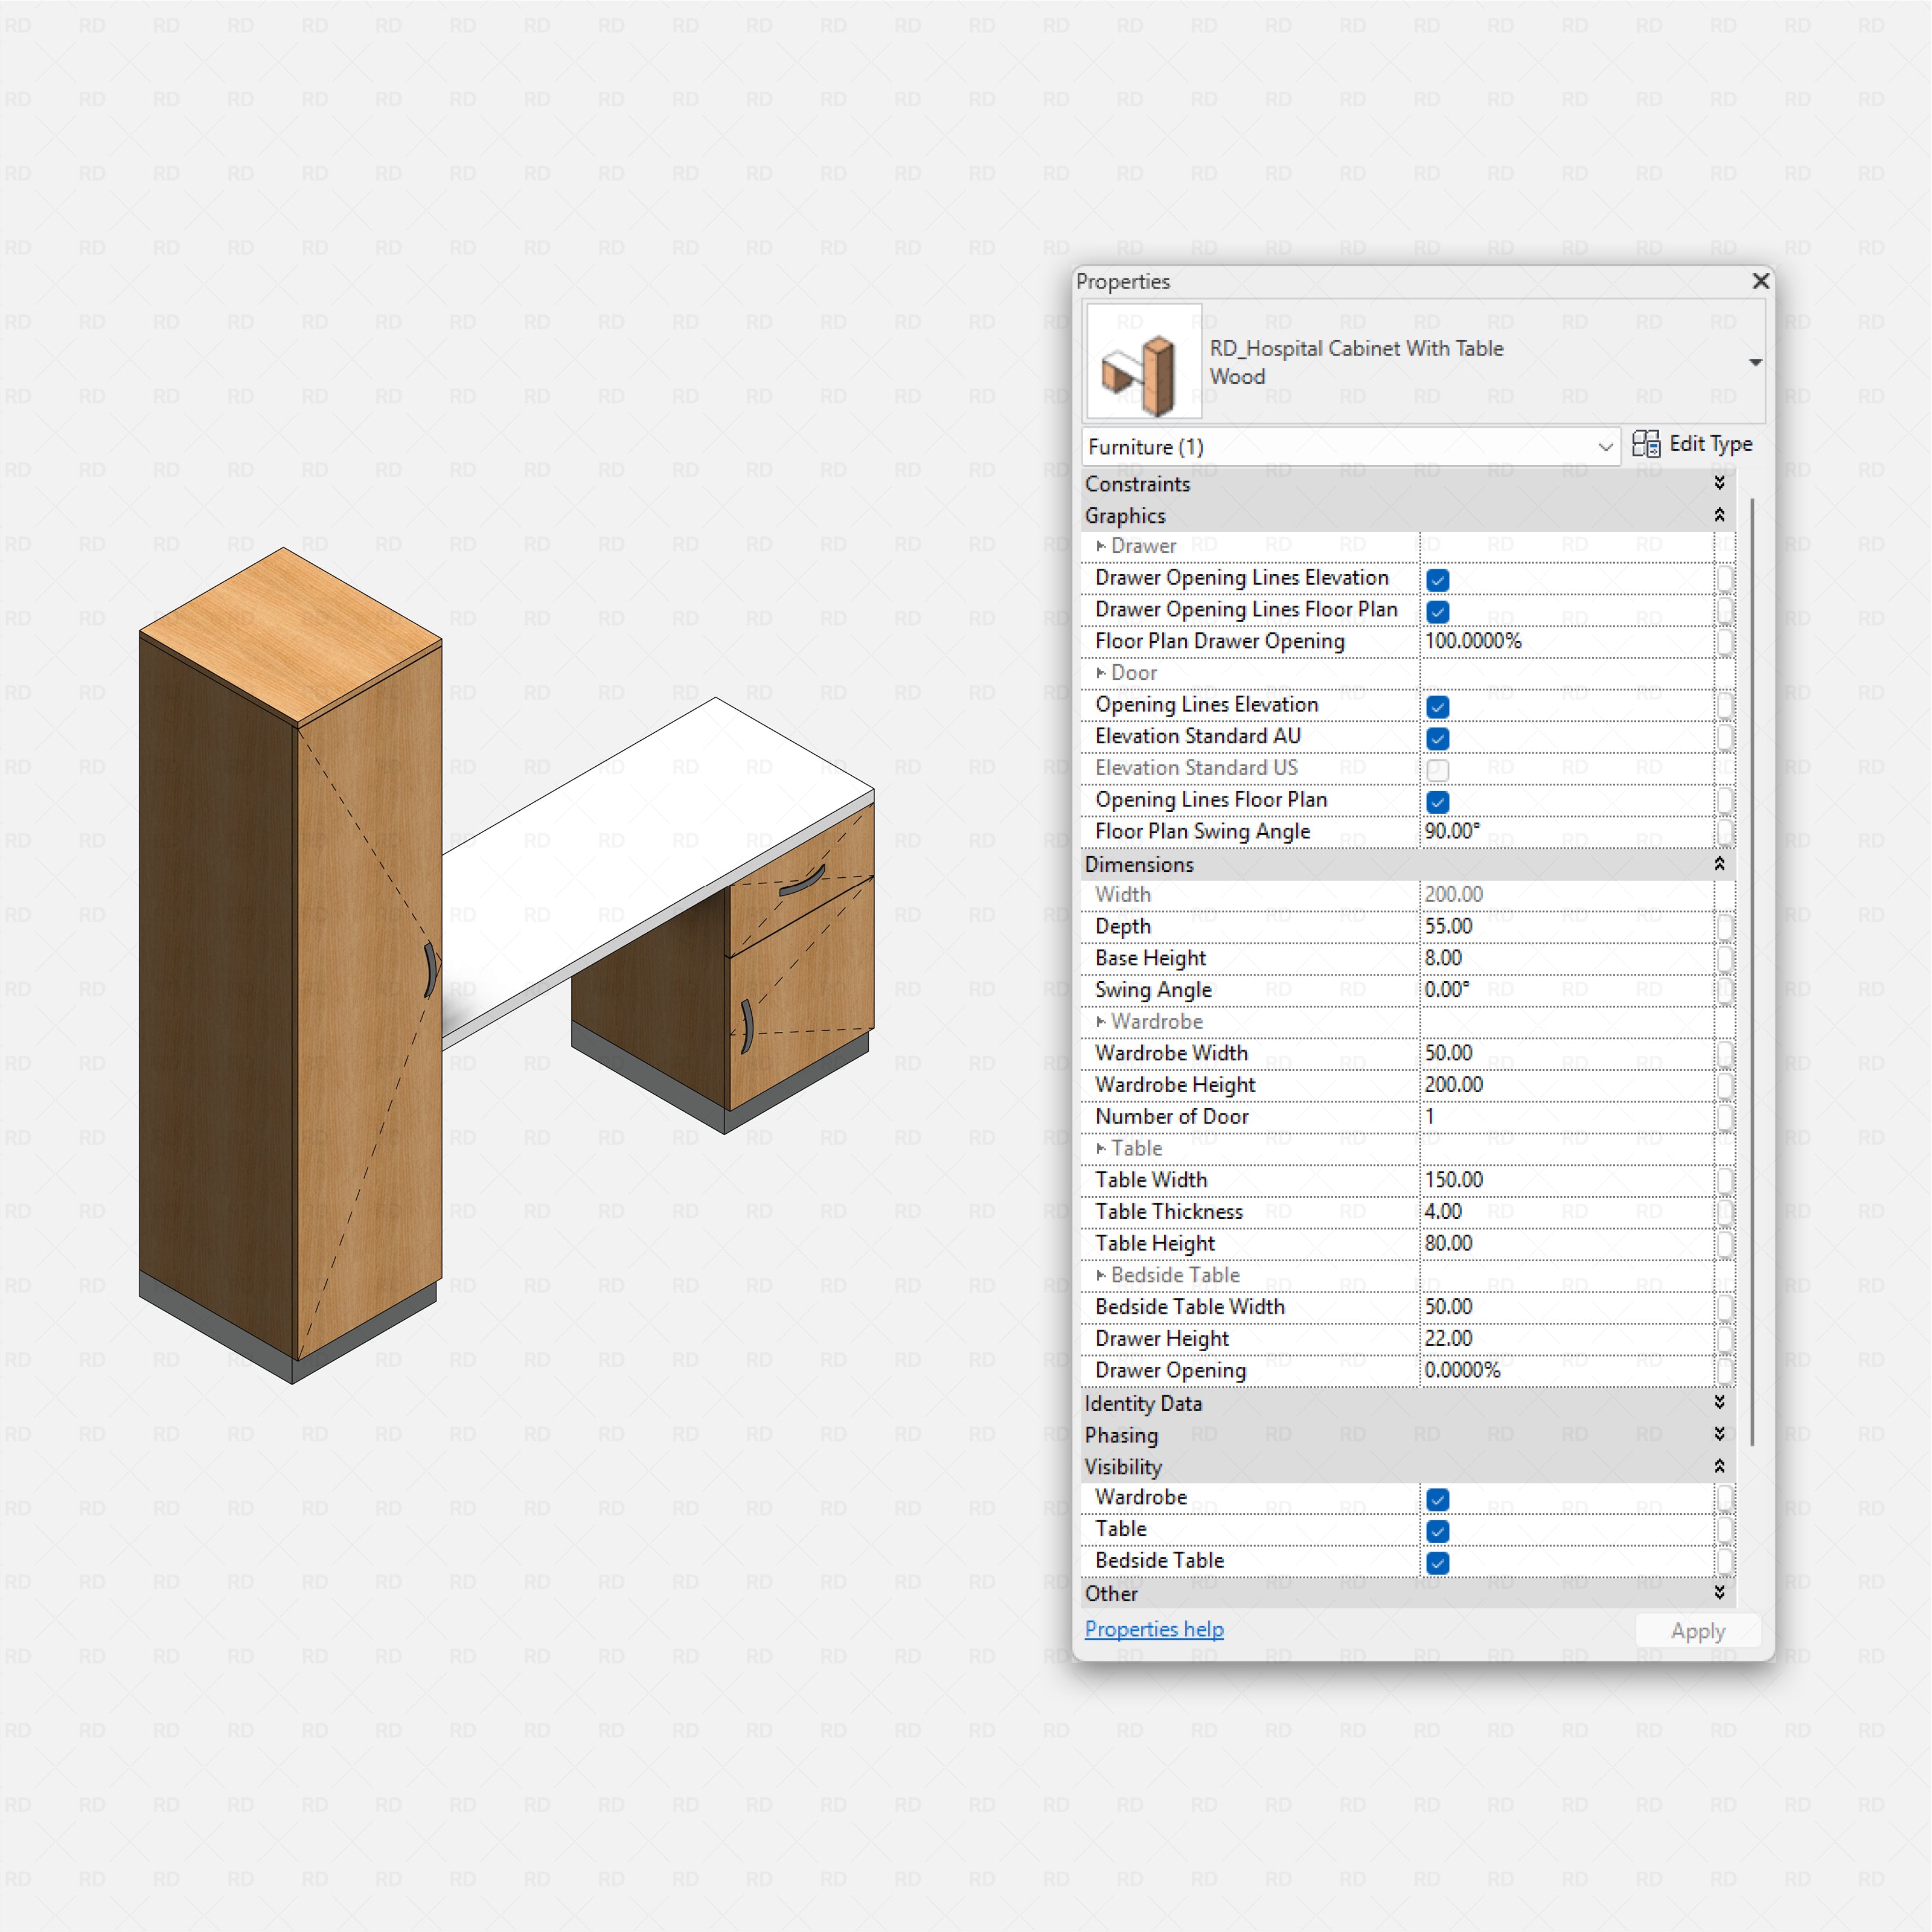
Task: Click associate parameter button beside Depth
Action: click(1725, 927)
